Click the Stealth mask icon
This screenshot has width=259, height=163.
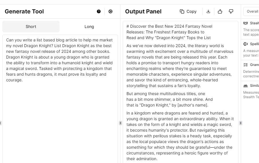[x=246, y=23]
